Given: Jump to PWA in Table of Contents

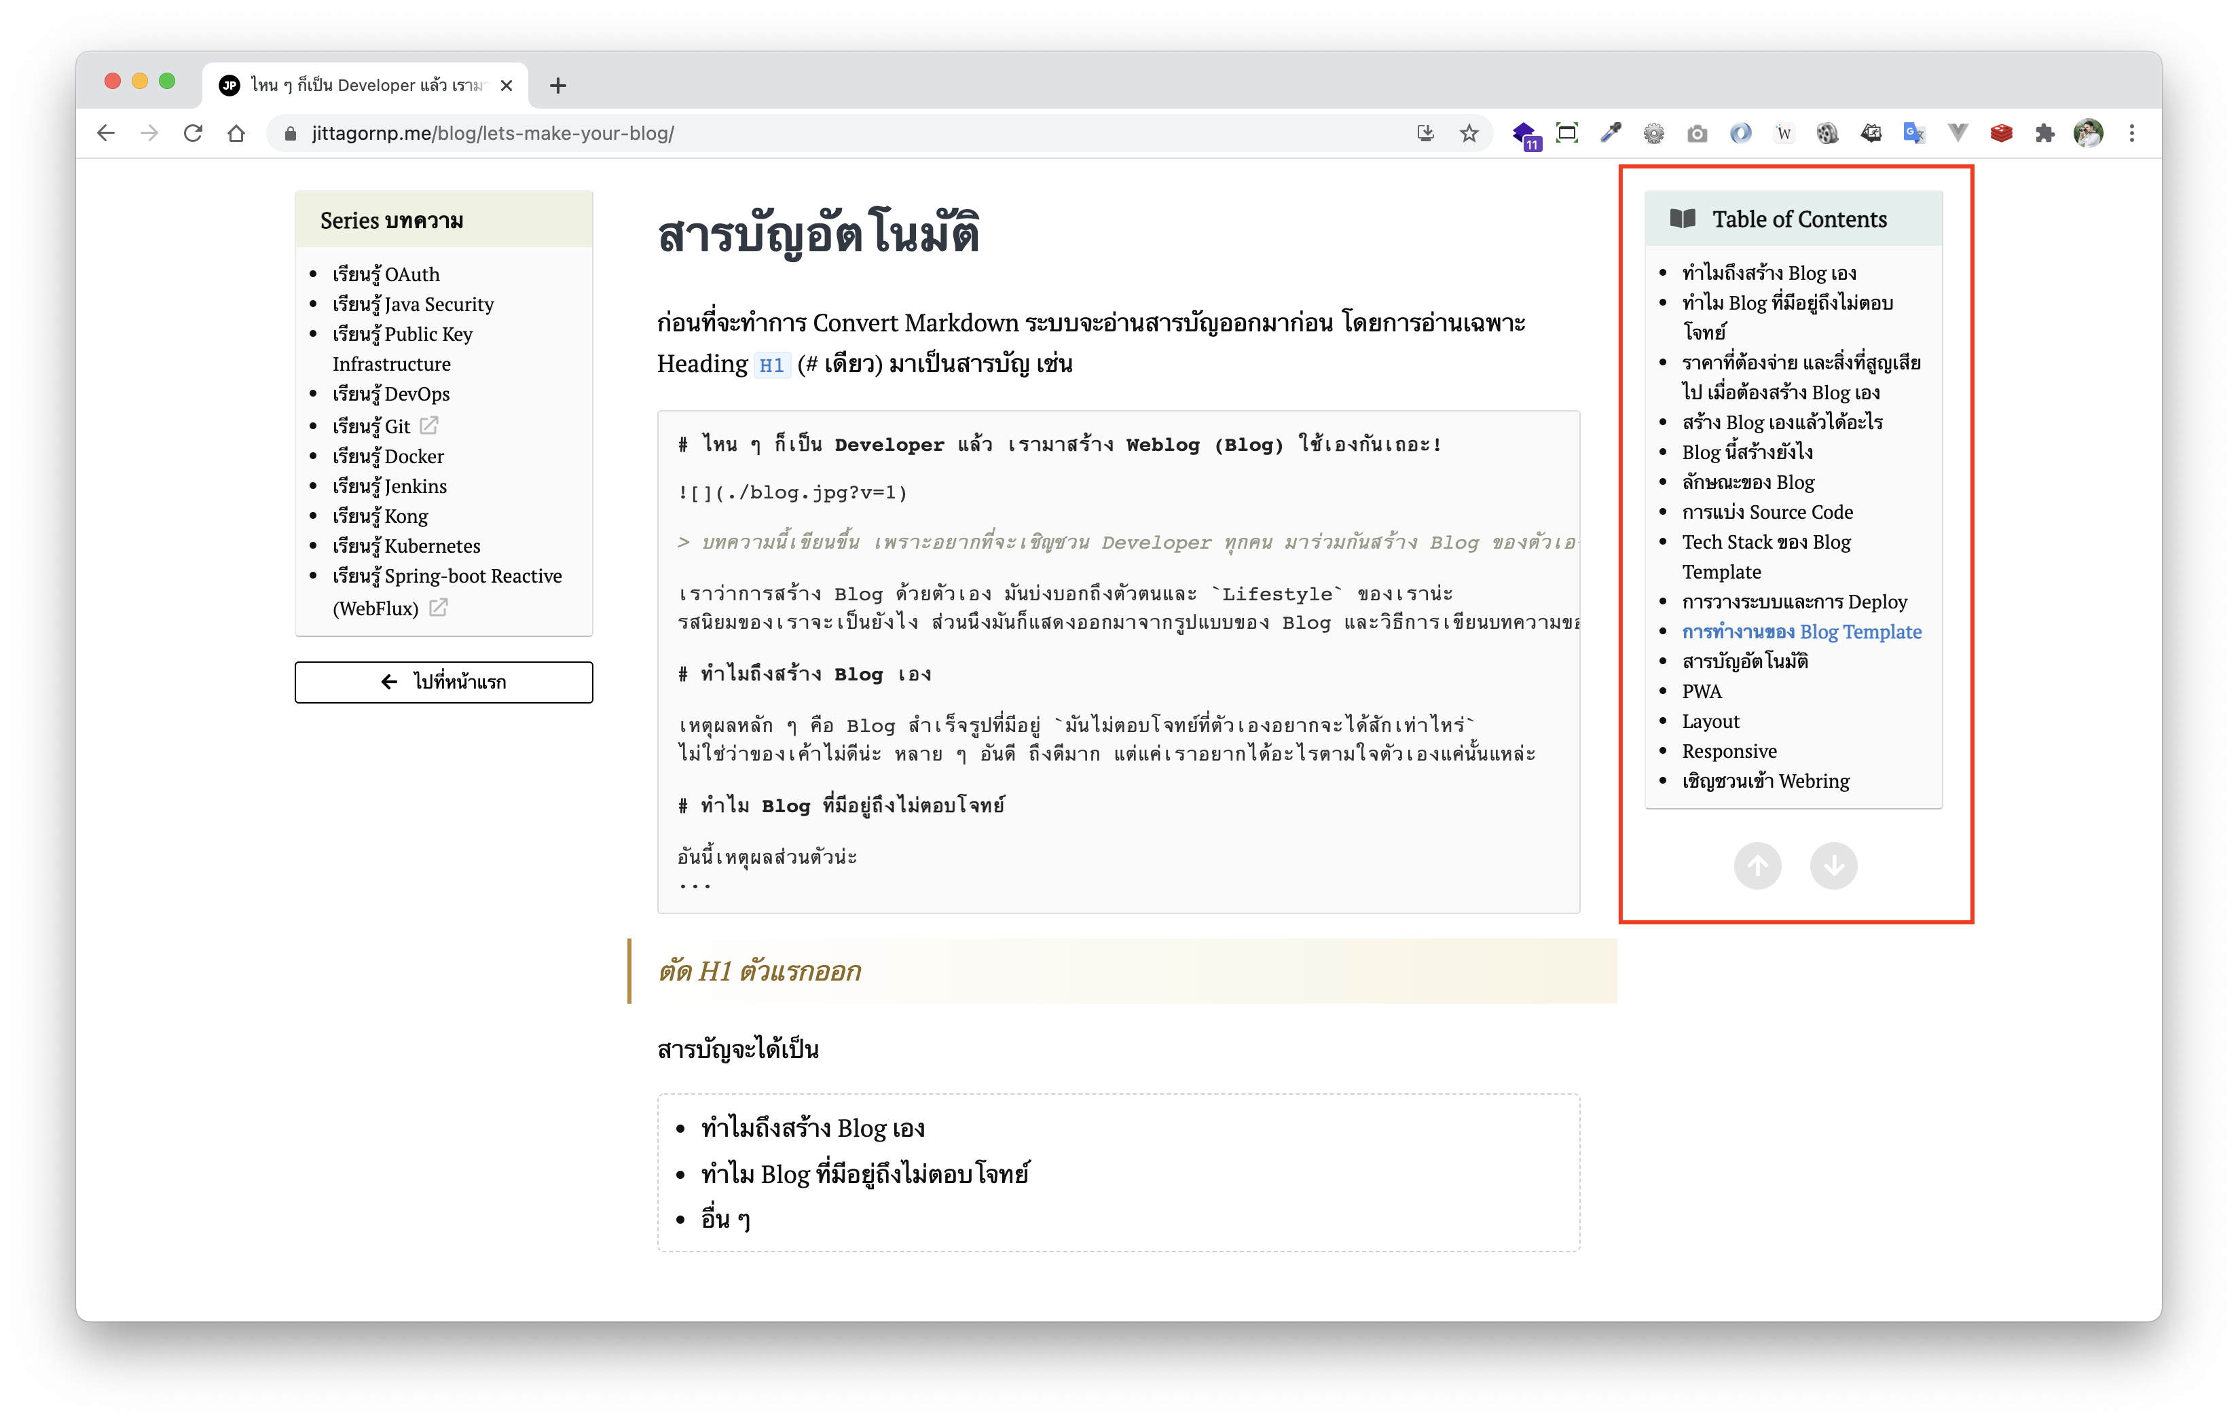Looking at the screenshot, I should 1701,691.
